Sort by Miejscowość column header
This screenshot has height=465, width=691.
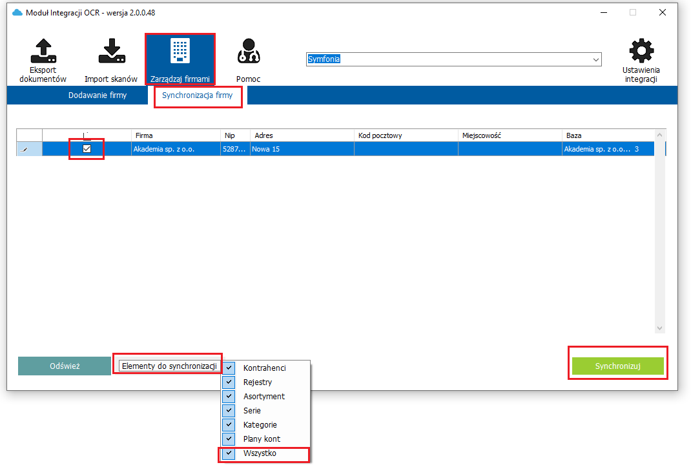point(510,135)
